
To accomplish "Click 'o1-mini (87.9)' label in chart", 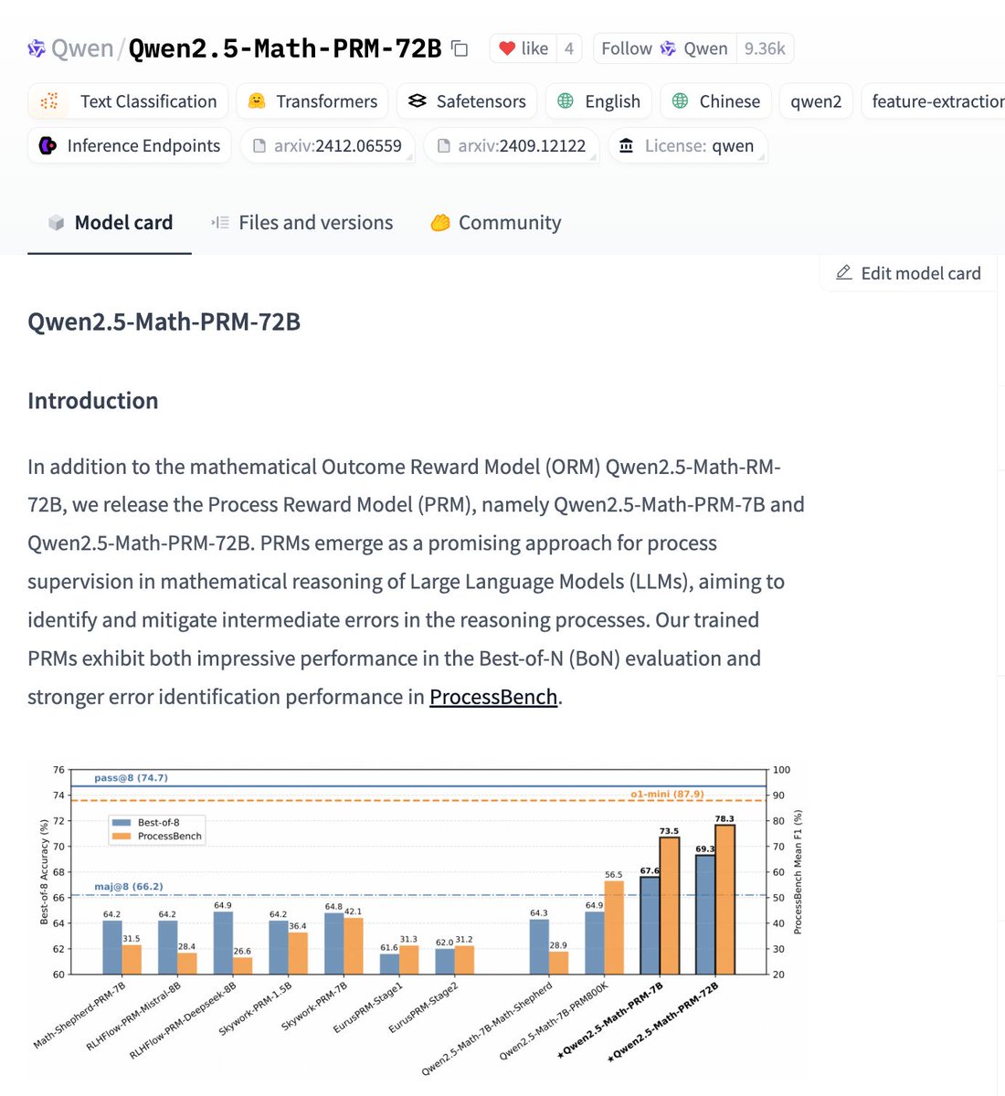I will (667, 794).
